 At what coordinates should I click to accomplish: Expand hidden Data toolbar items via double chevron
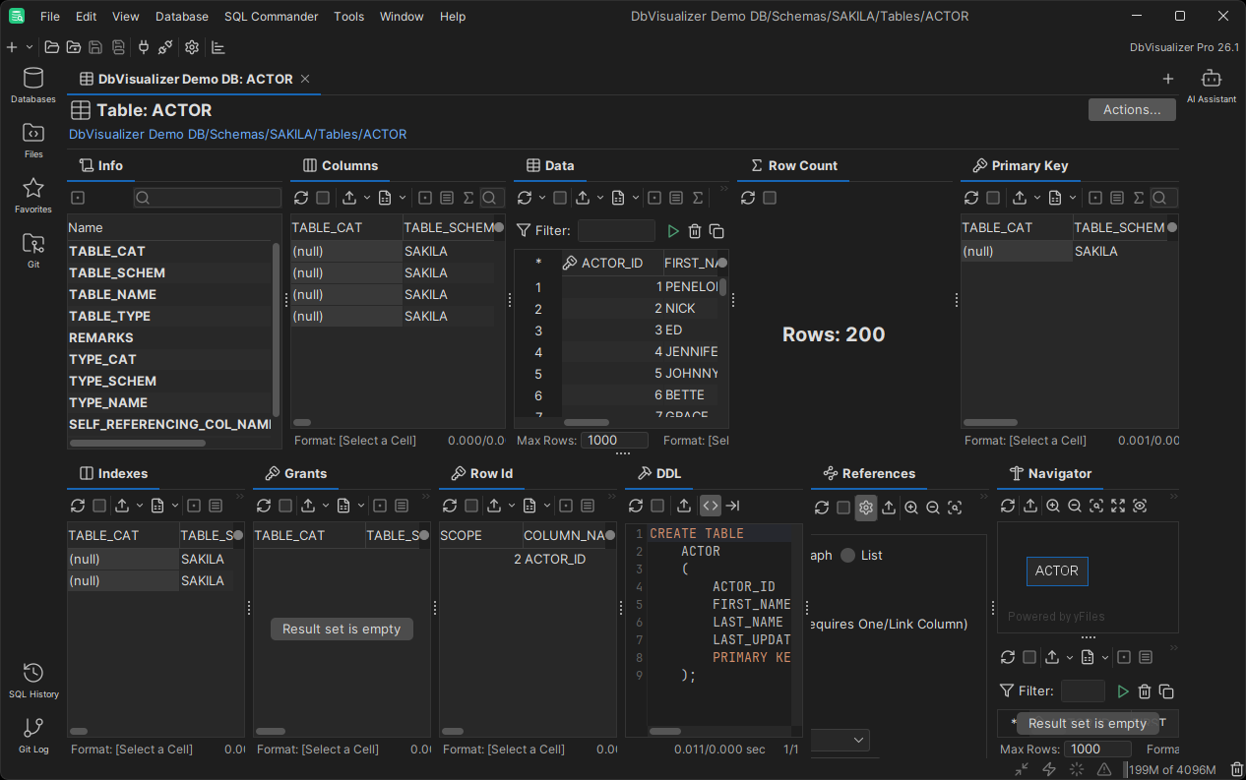(724, 188)
